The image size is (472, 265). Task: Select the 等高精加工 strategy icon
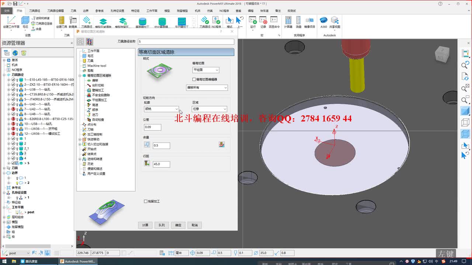(142, 22)
